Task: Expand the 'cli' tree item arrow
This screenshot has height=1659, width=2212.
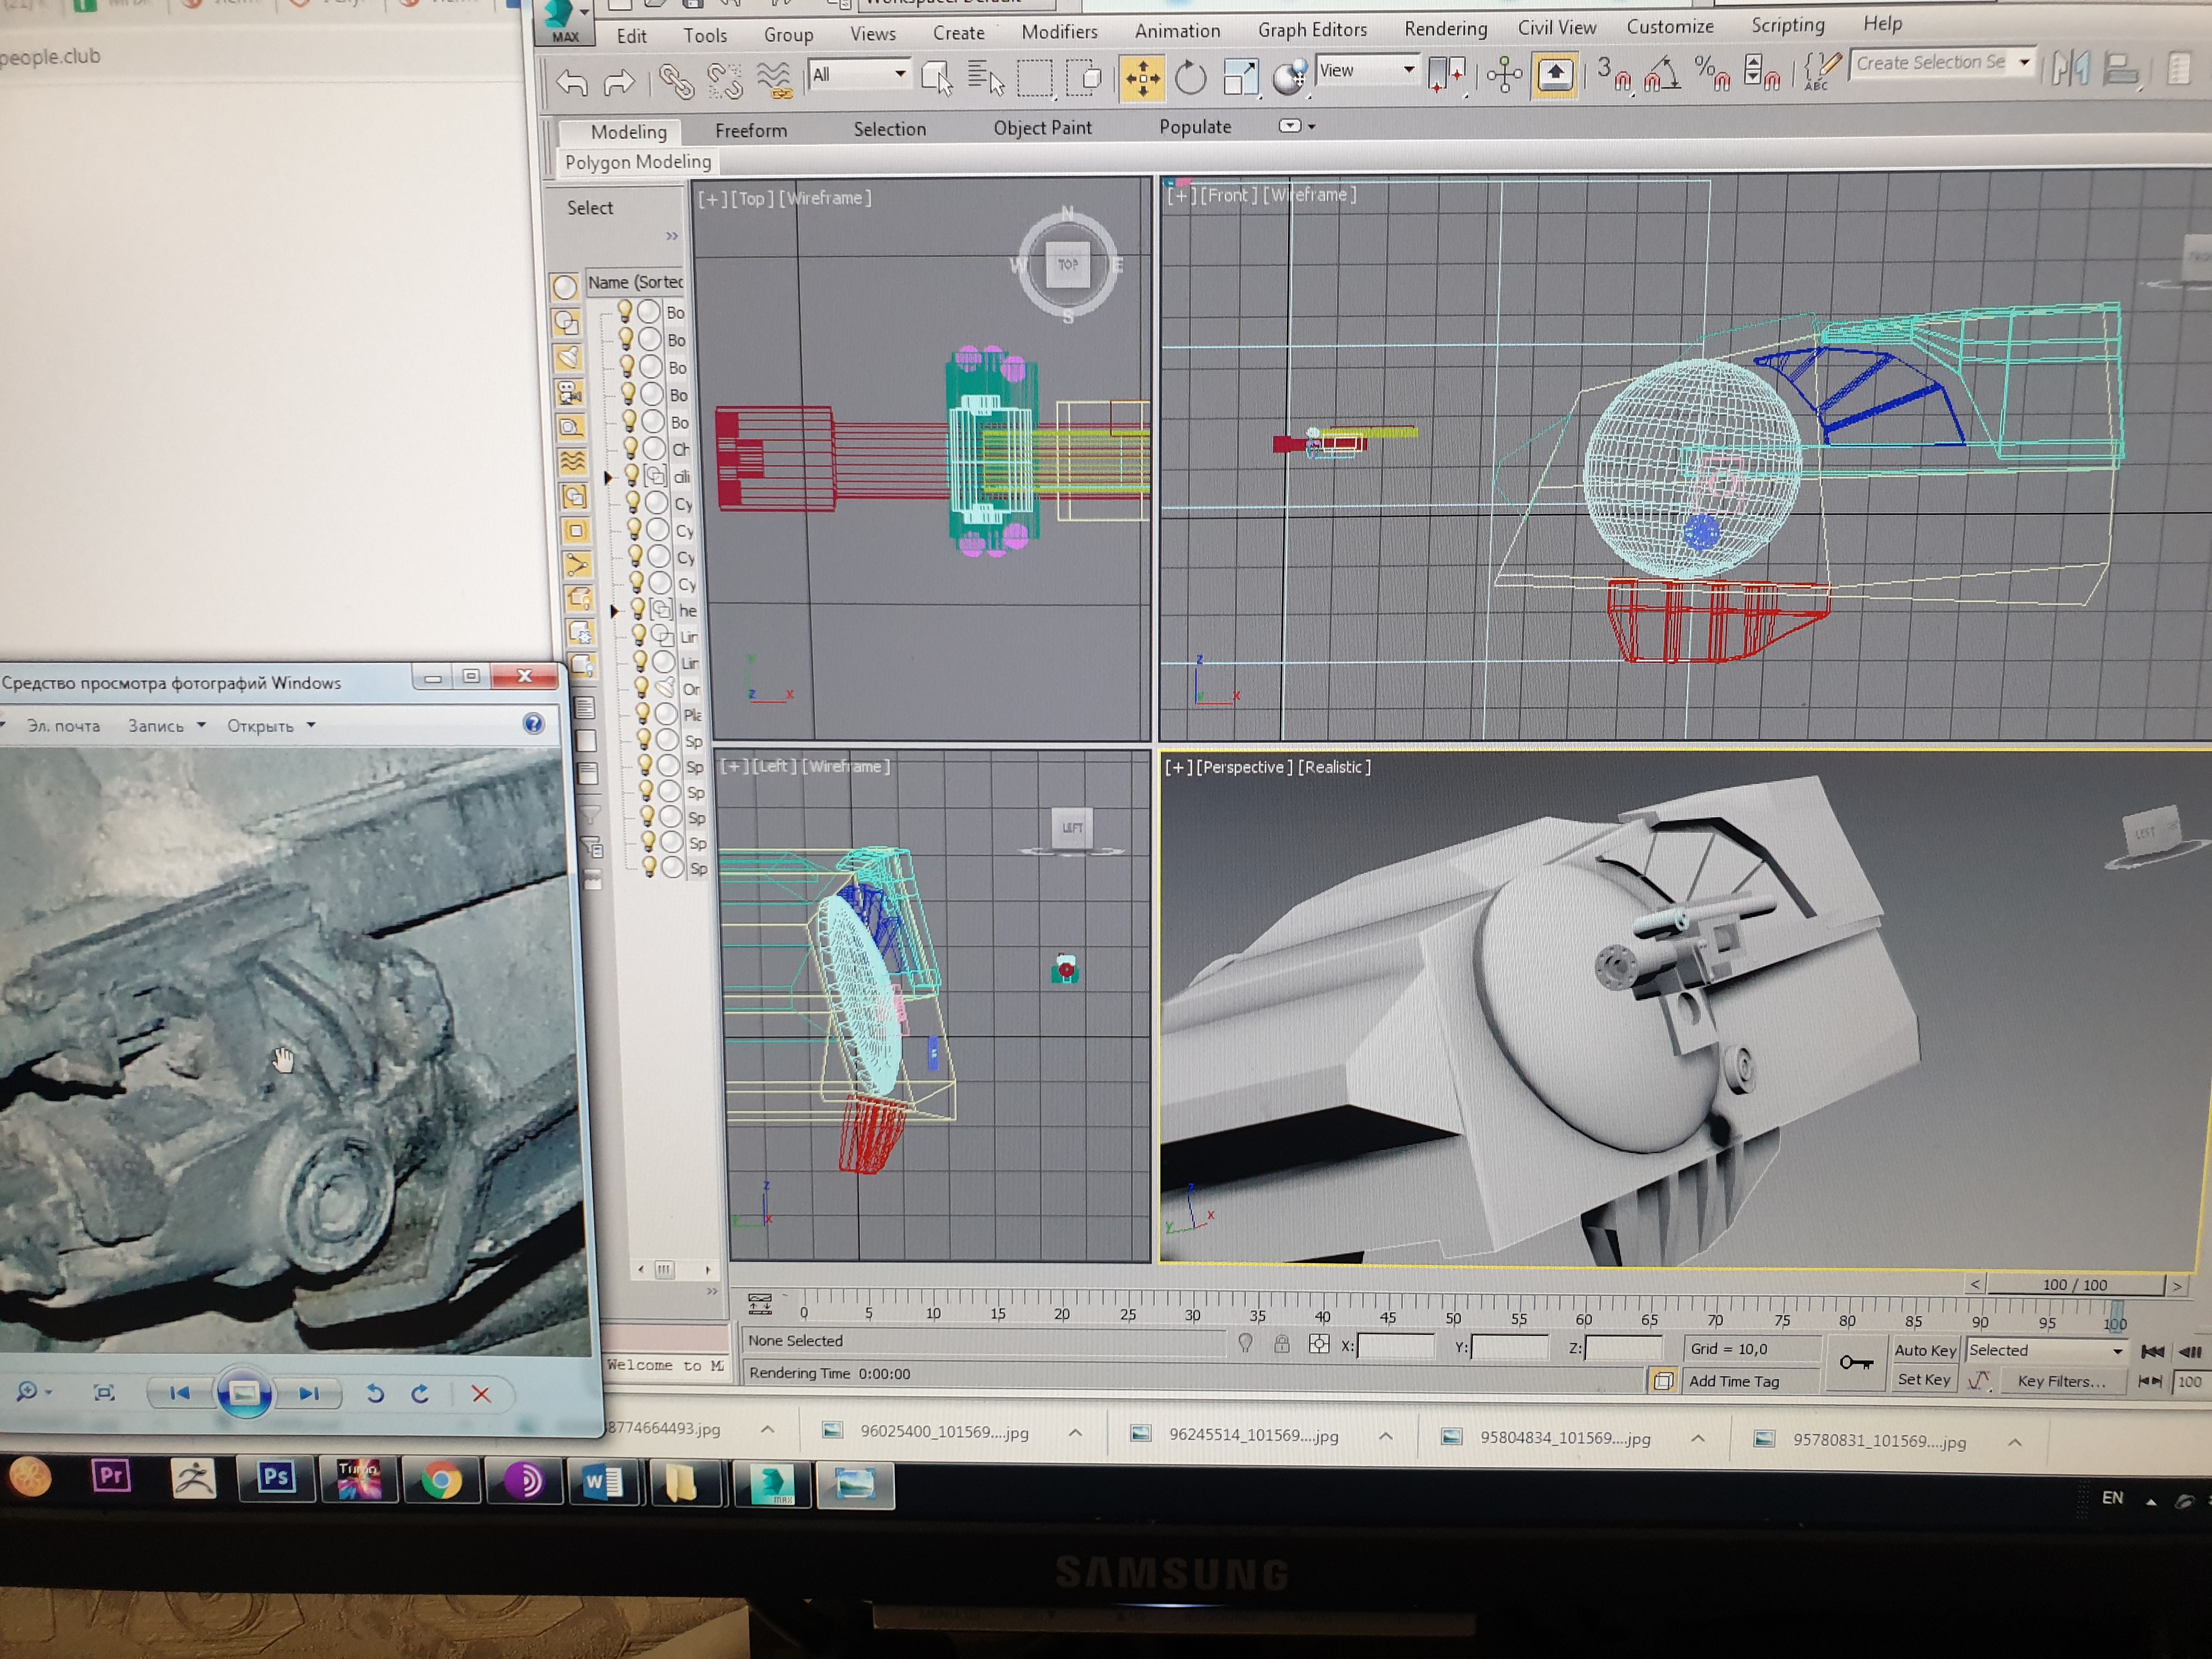Action: 608,478
